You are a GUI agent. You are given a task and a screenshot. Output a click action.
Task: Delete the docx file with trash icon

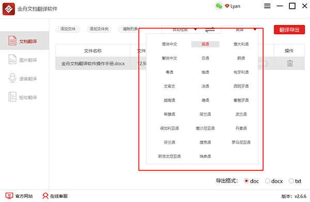290,63
